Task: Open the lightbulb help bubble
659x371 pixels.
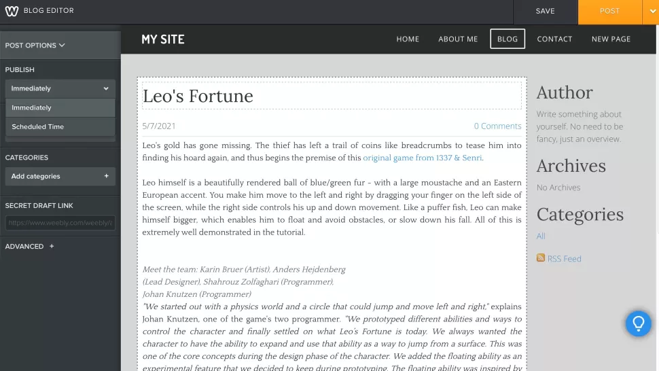Action: point(638,323)
